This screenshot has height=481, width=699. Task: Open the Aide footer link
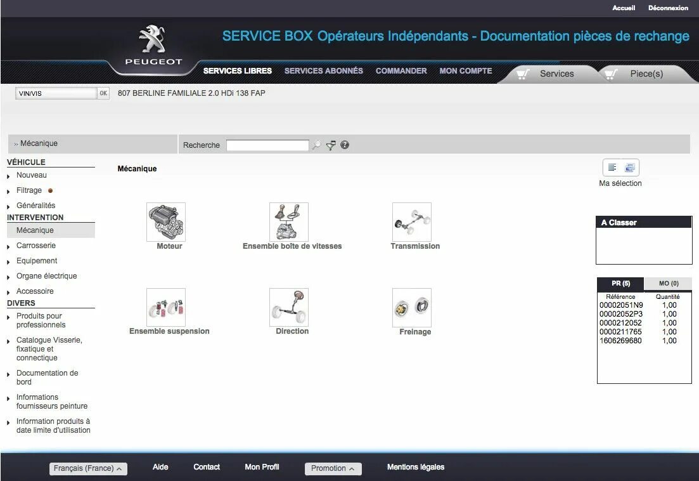pos(160,467)
